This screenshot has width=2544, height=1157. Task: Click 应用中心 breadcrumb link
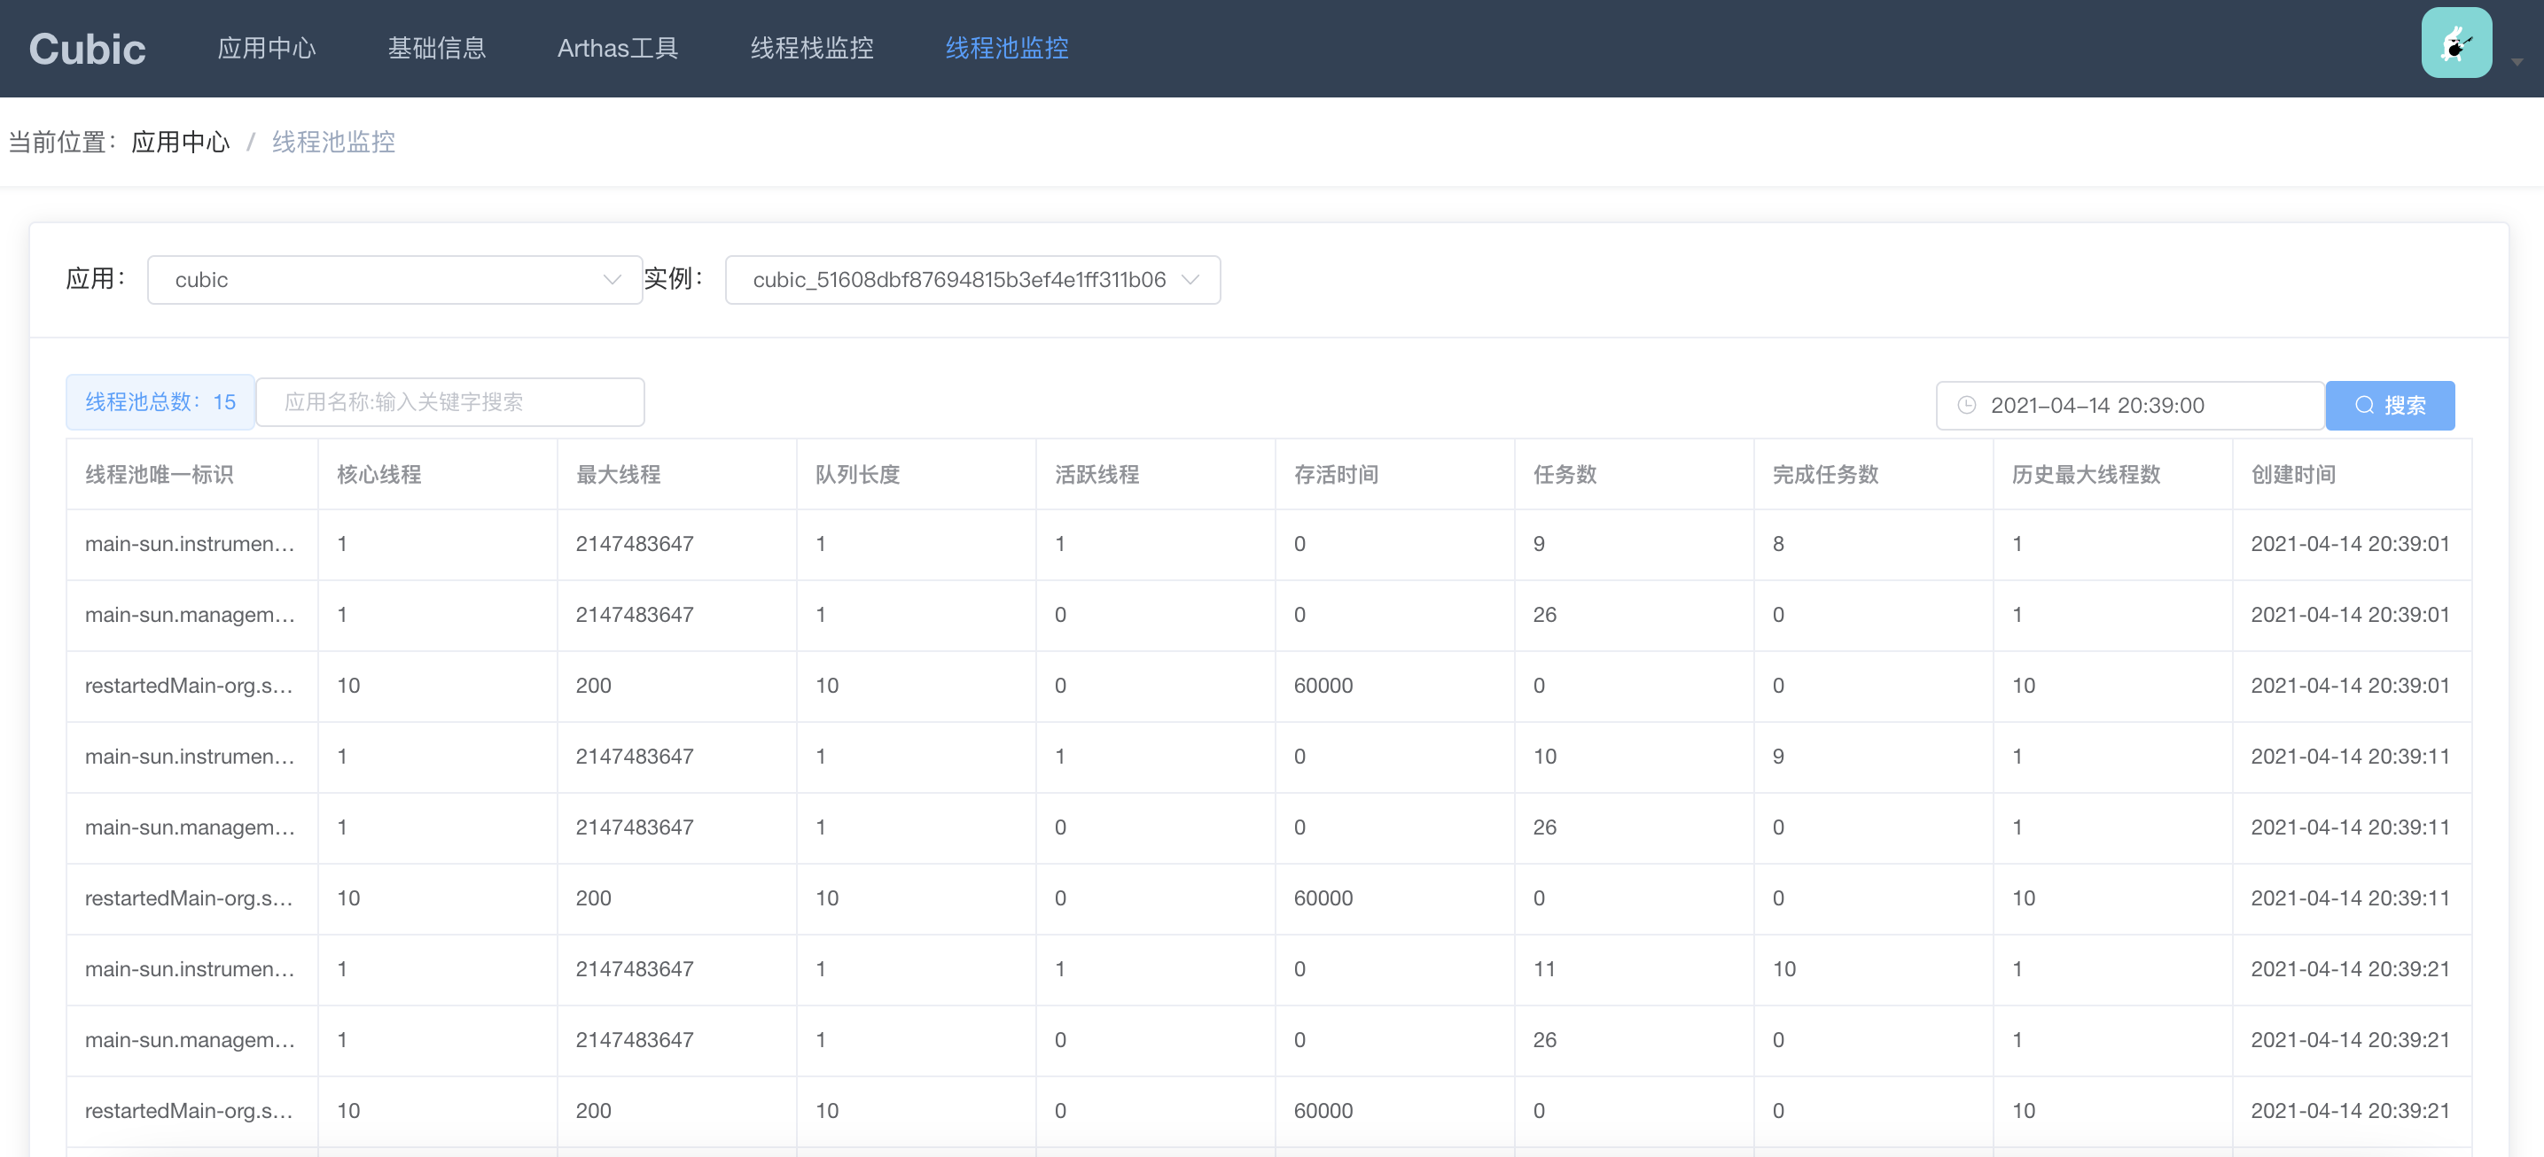tap(180, 142)
